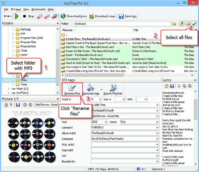
Task: Open the Bookmarks menu
Action: 39,9
